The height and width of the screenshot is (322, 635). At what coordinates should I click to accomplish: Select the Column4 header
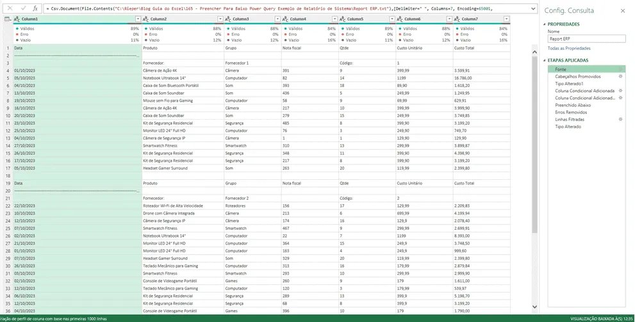pyautogui.click(x=309, y=19)
